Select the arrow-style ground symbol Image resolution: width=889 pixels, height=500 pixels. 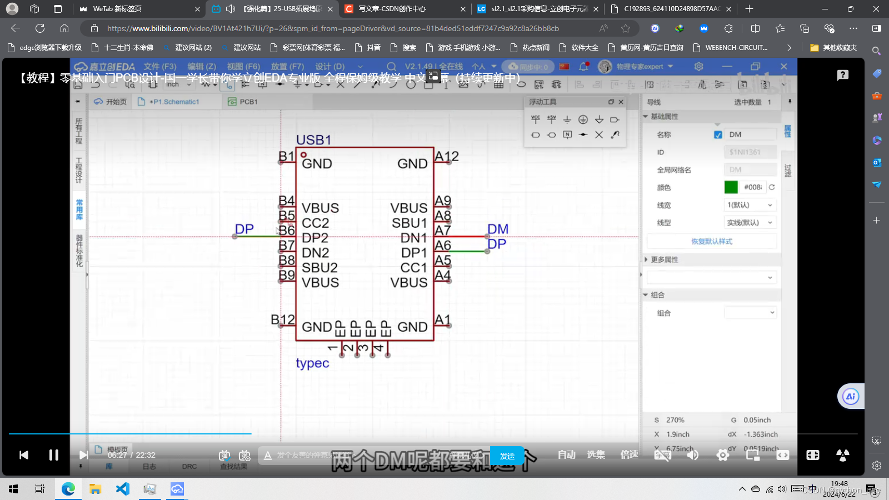pyautogui.click(x=599, y=119)
